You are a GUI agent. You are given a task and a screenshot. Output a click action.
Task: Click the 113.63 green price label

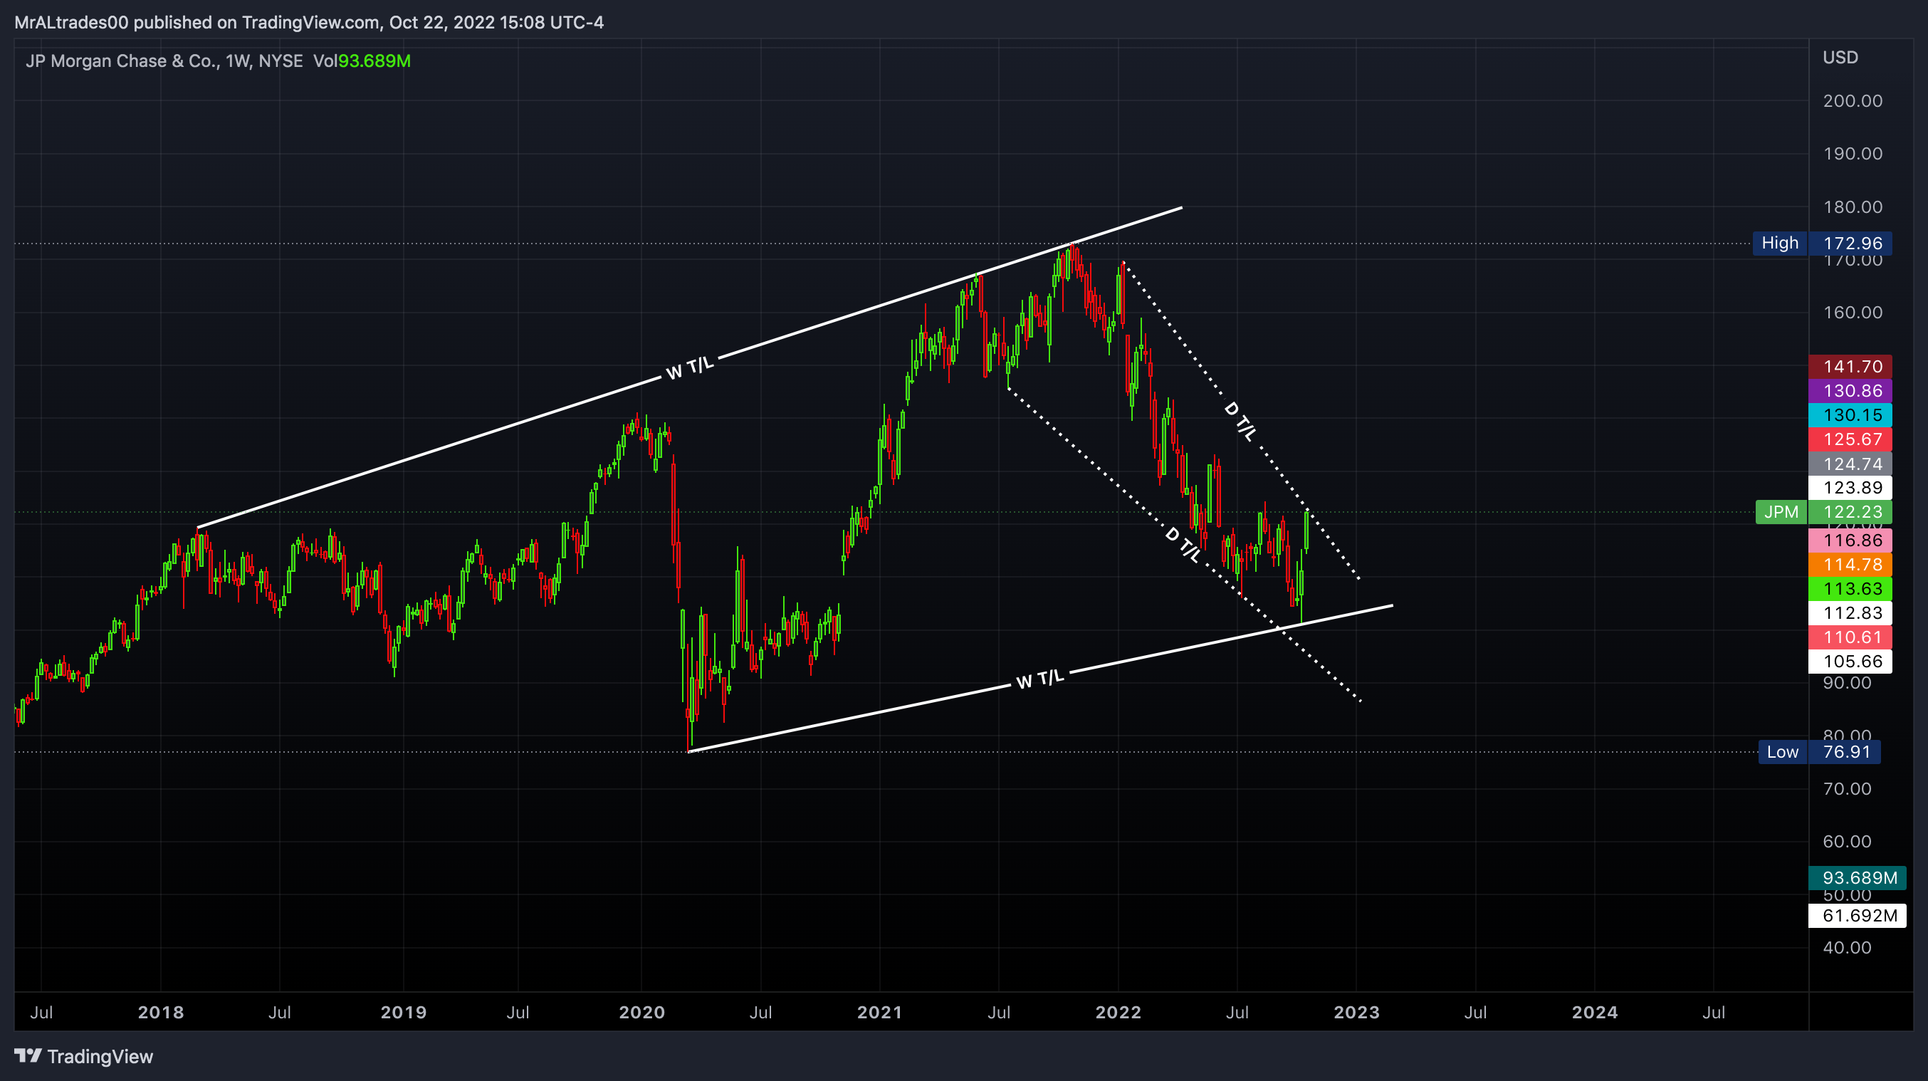tap(1850, 589)
